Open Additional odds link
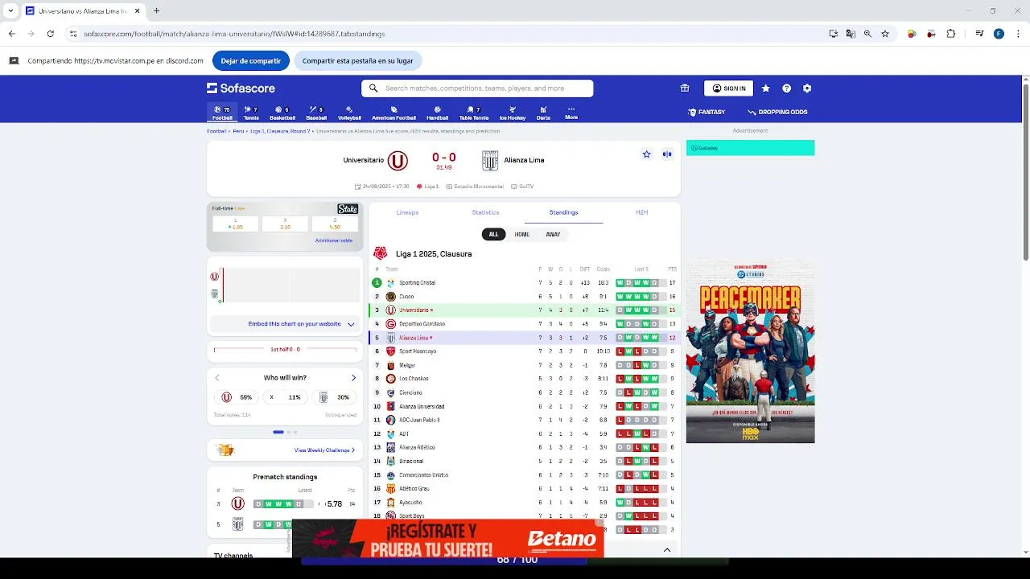 [333, 240]
